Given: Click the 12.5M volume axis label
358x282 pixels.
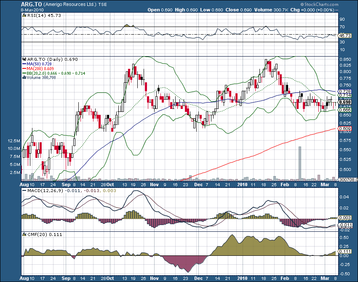Looking at the screenshot, I should coord(14,141).
